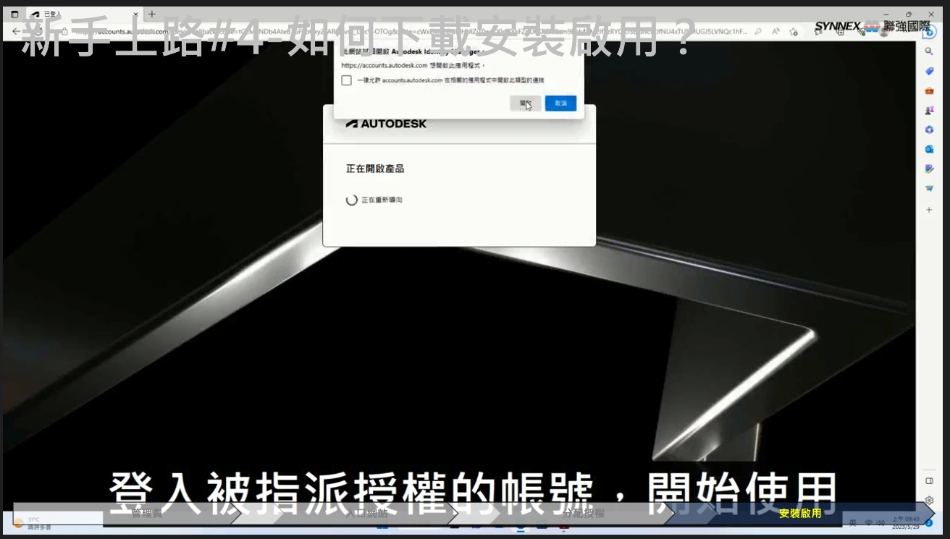Add a sidebar app with plus icon
950x539 pixels.
pos(929,210)
